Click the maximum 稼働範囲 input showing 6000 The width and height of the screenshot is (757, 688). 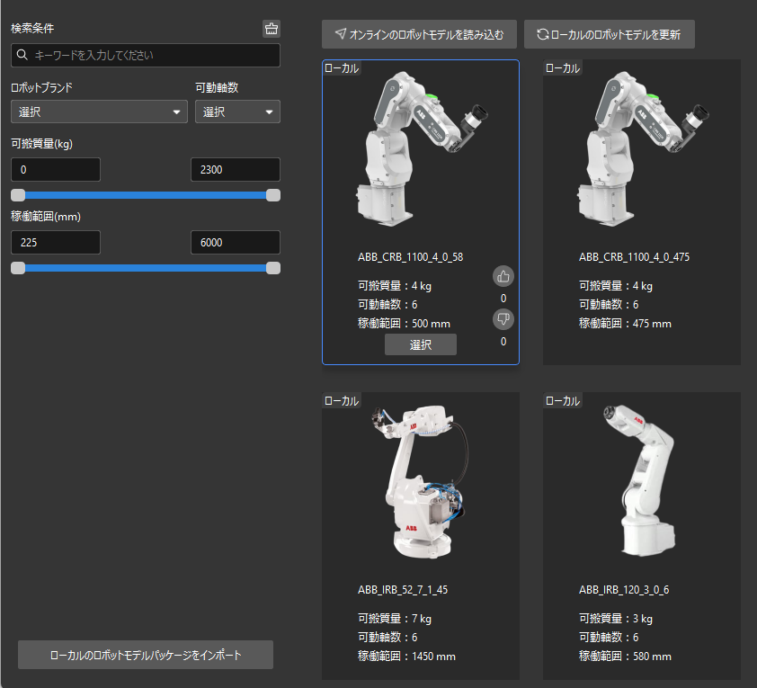tap(236, 243)
